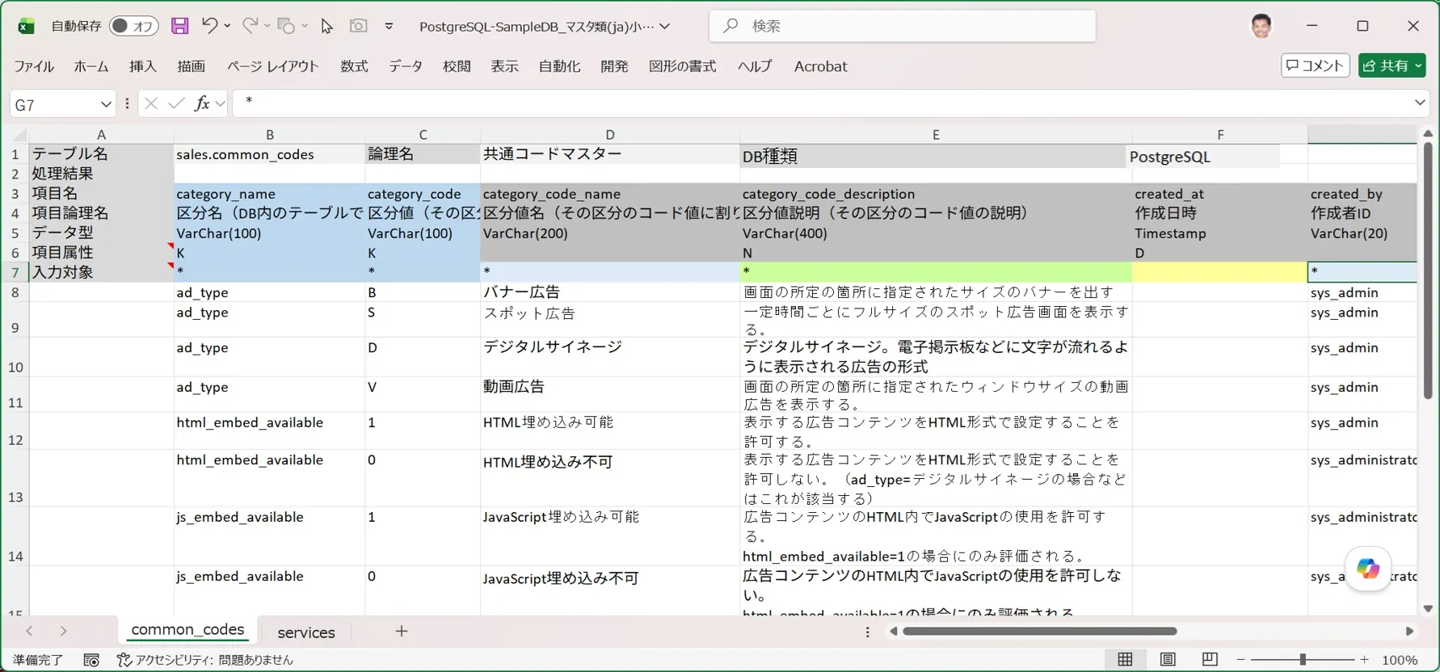Open the 開発 ribbon tab
The height and width of the screenshot is (672, 1440).
point(614,66)
